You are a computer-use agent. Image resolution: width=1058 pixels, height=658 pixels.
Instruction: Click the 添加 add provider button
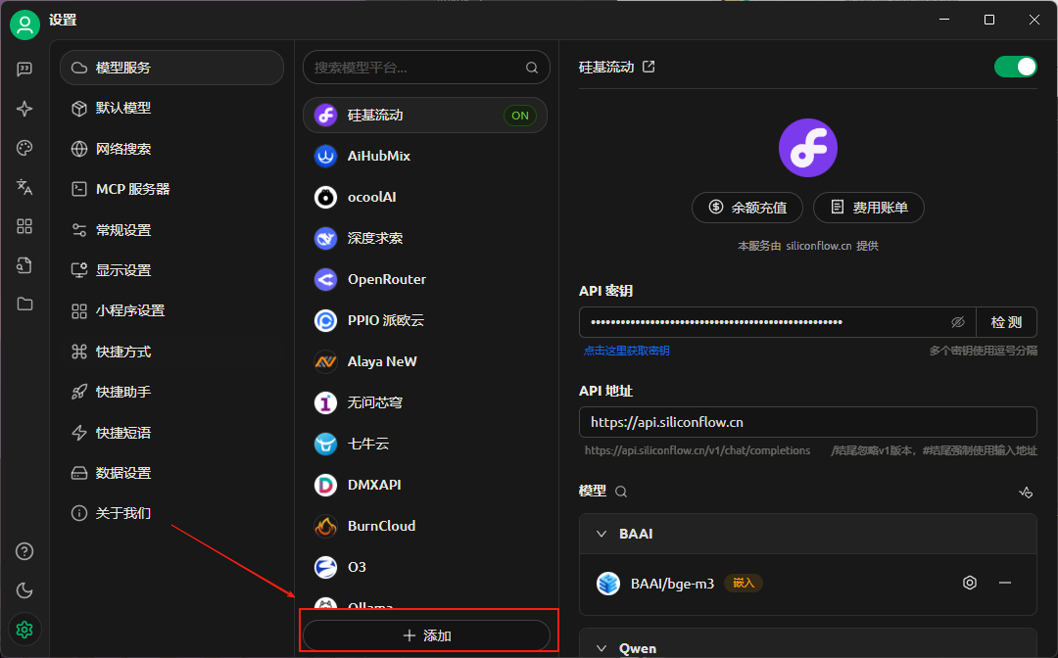coord(426,635)
